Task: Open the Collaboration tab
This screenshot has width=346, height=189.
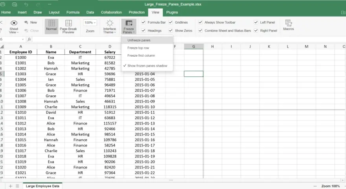Action: 111,12
